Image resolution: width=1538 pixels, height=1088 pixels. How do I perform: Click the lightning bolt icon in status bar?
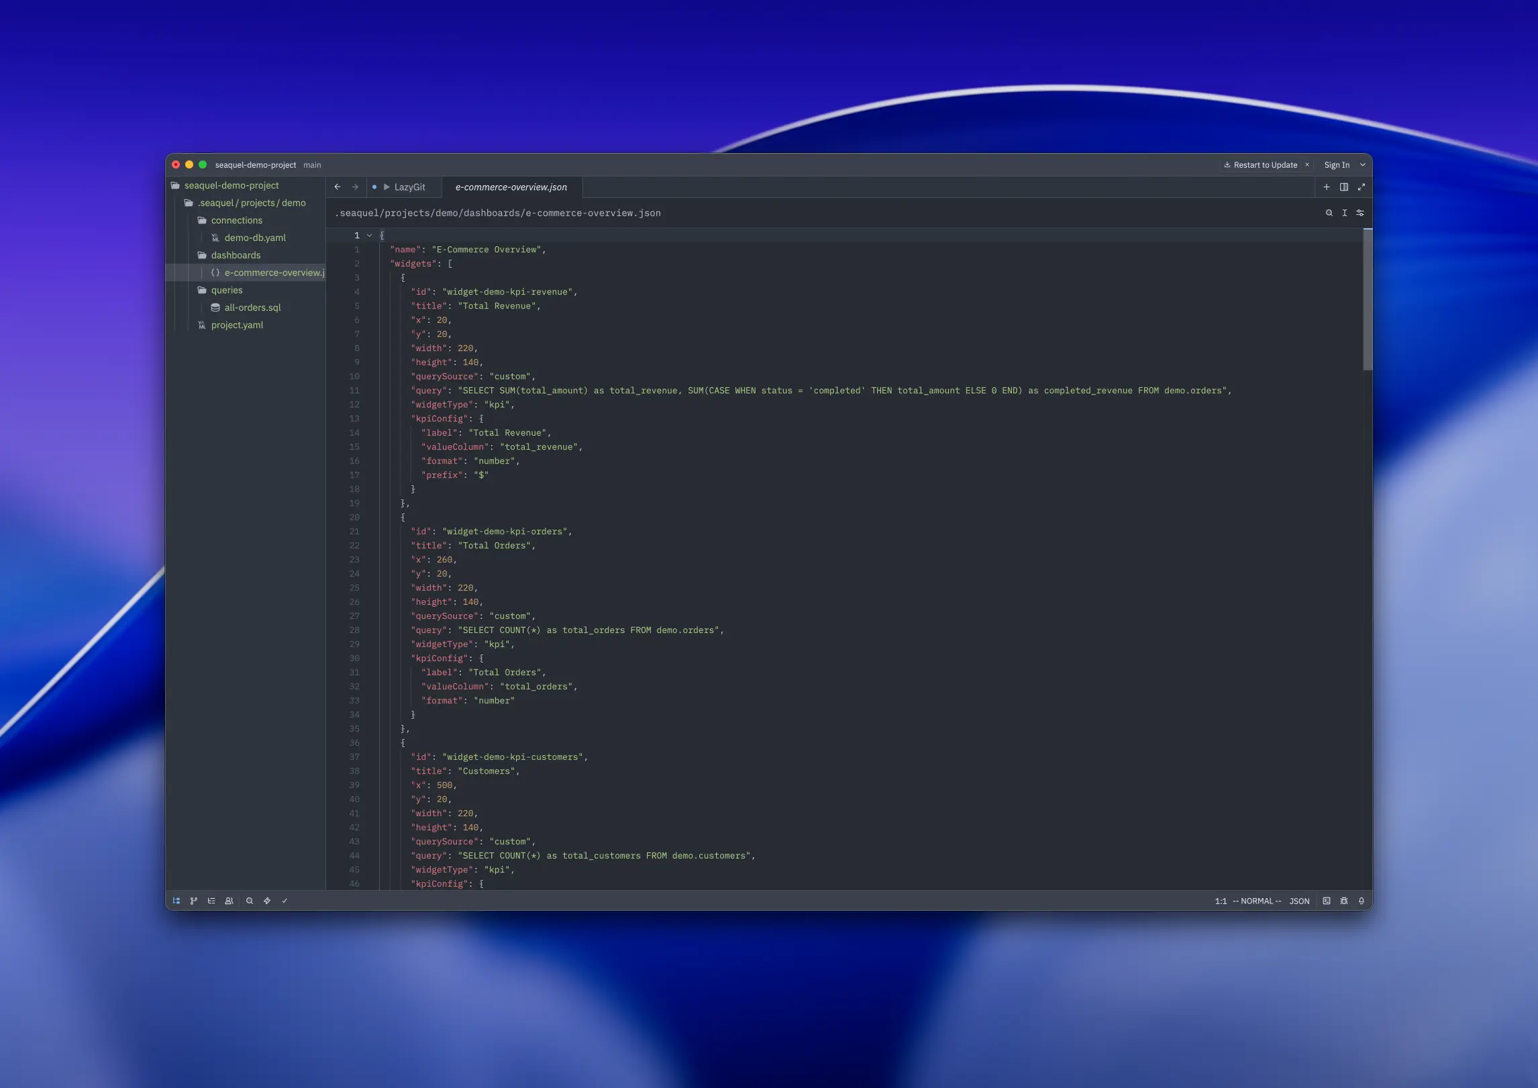tap(267, 901)
